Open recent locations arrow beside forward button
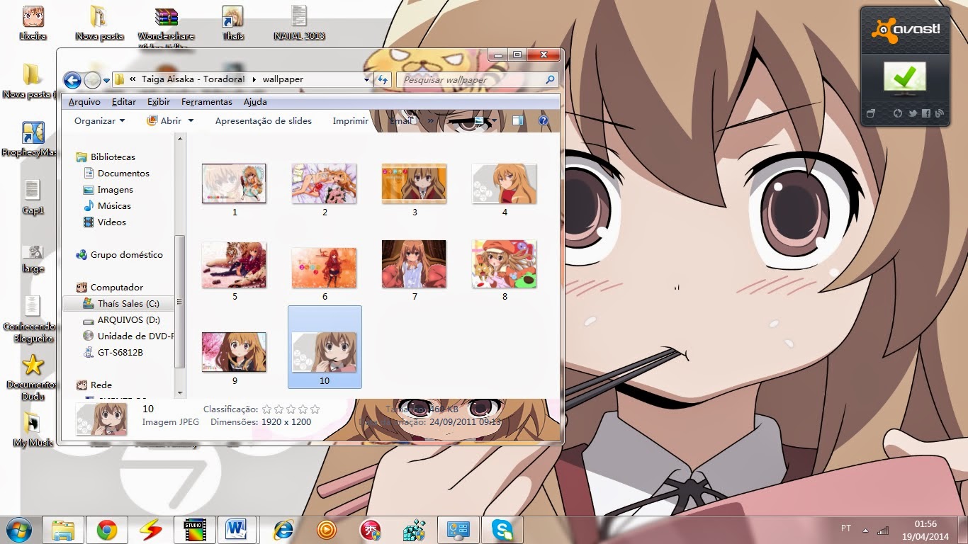Screen dimensions: 968x544 point(106,80)
